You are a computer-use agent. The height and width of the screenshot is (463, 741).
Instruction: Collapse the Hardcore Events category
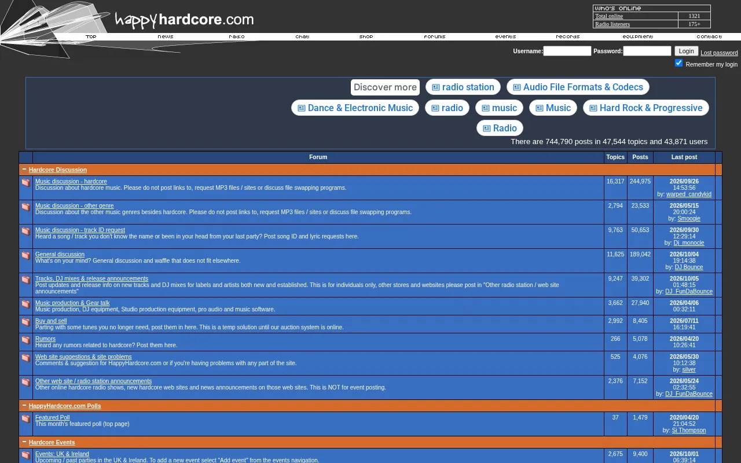click(24, 442)
